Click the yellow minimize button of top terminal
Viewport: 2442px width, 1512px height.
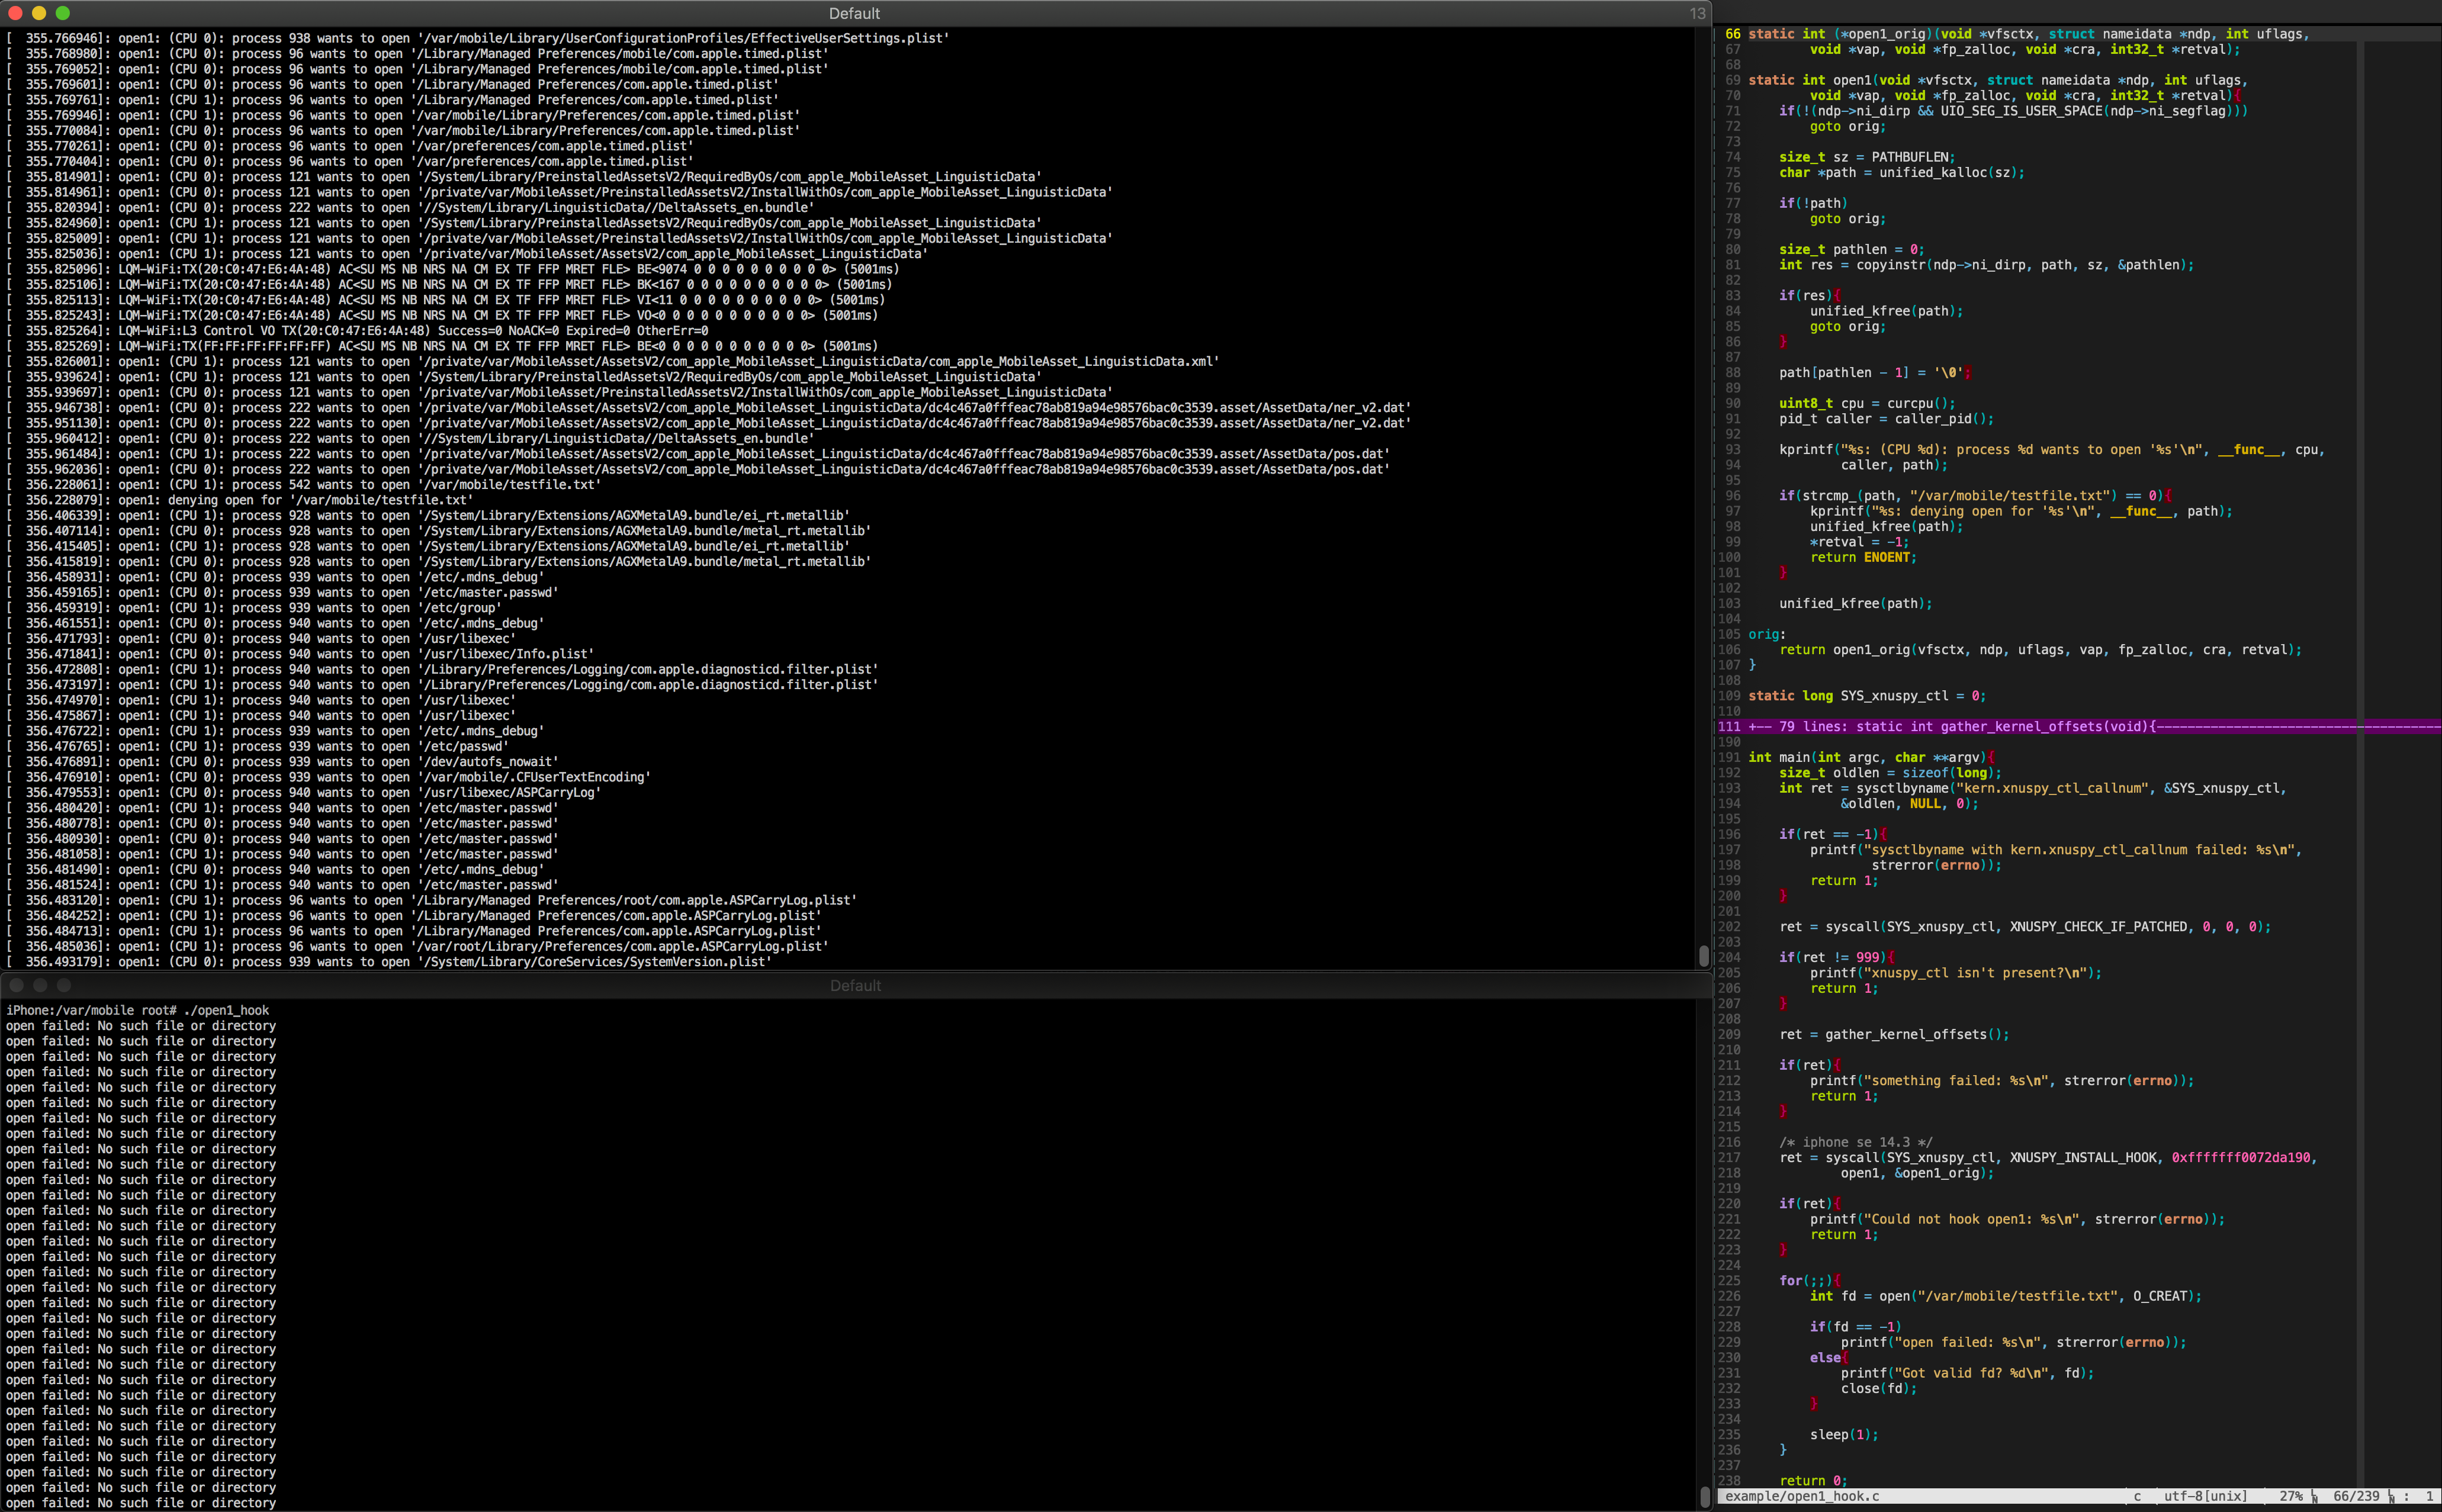39,13
